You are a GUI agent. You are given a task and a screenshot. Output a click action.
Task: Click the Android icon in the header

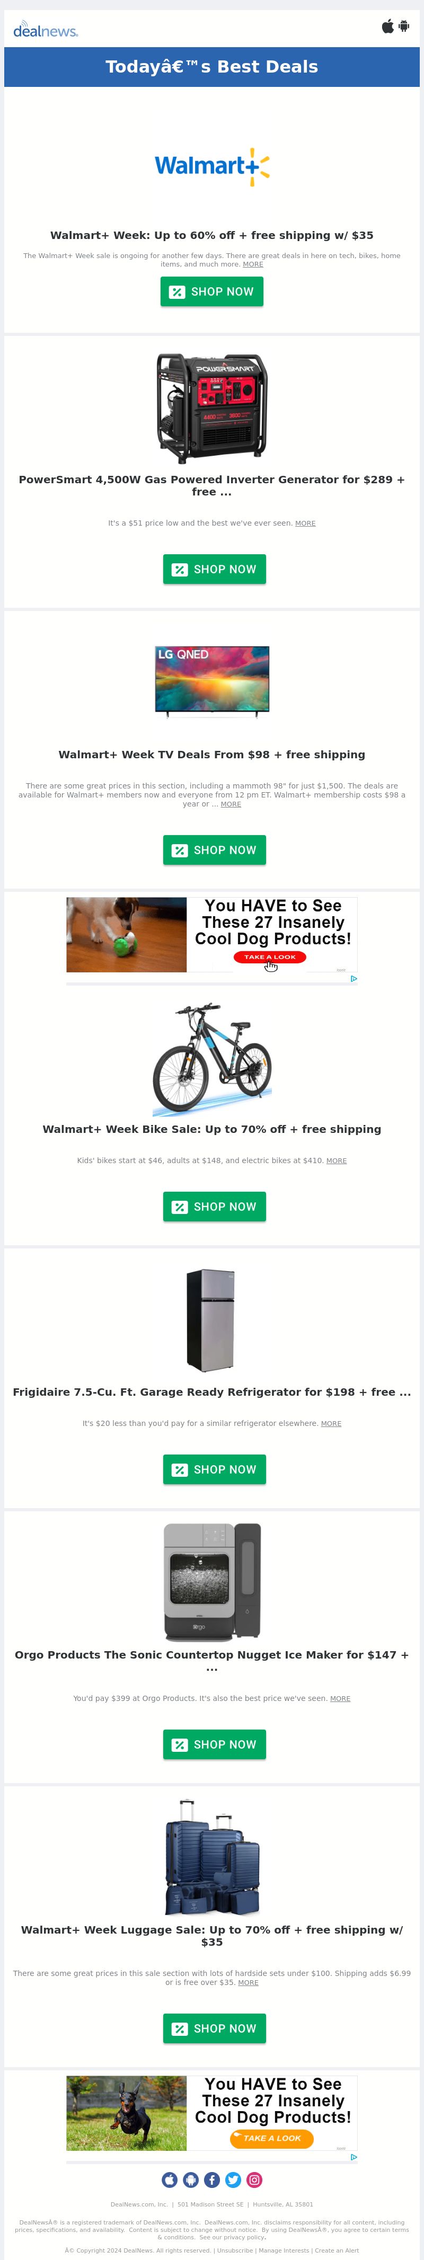[404, 26]
